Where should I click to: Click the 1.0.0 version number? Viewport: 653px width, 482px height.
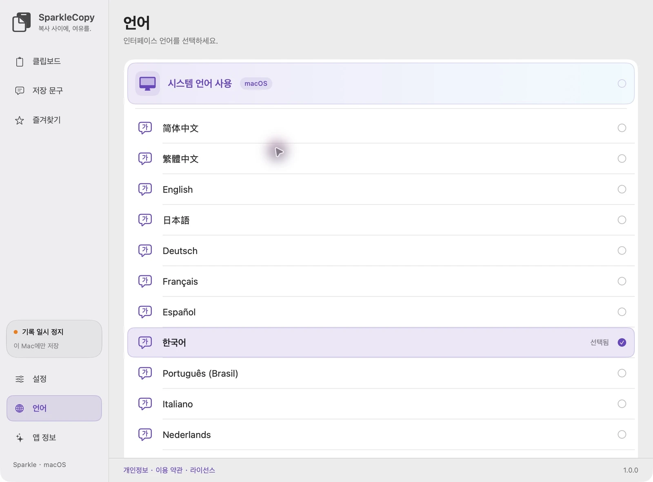tap(631, 470)
